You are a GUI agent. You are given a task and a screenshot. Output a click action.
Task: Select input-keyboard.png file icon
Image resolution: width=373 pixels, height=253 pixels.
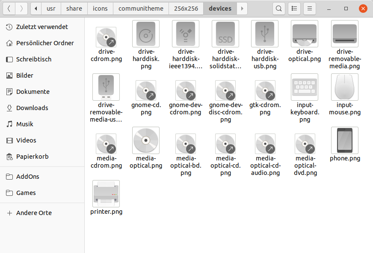click(305, 87)
